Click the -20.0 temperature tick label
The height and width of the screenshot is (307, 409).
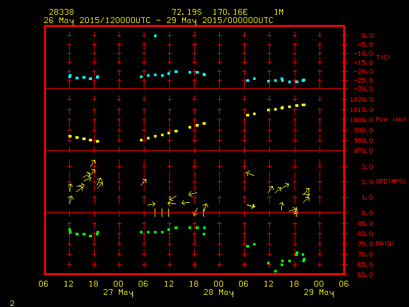[x=364, y=71]
